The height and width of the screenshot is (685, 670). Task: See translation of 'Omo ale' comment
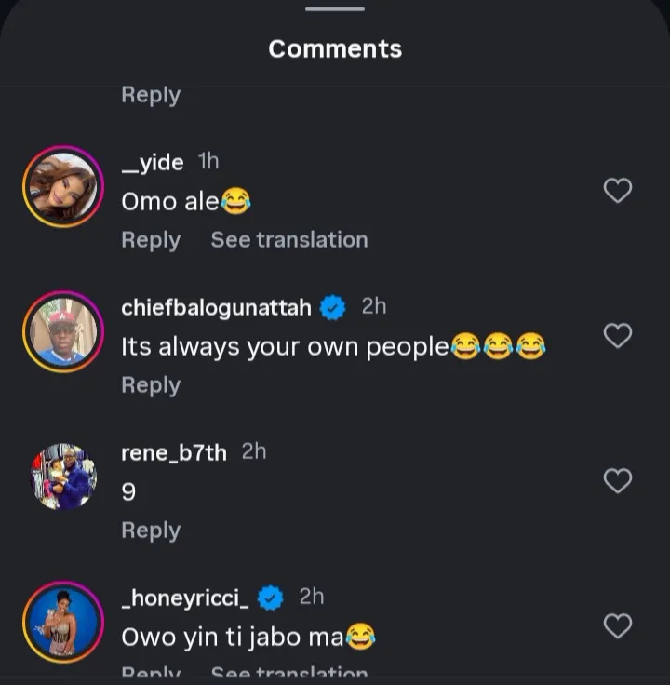289,240
